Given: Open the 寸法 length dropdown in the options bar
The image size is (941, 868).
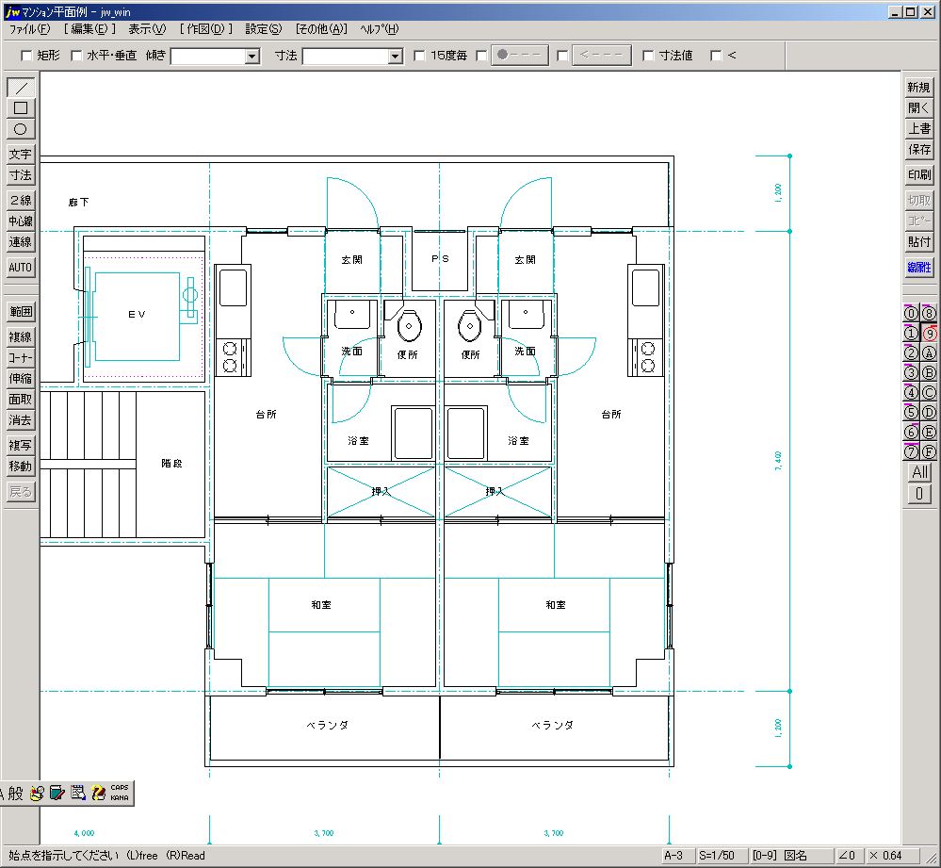Looking at the screenshot, I should pyautogui.click(x=395, y=57).
